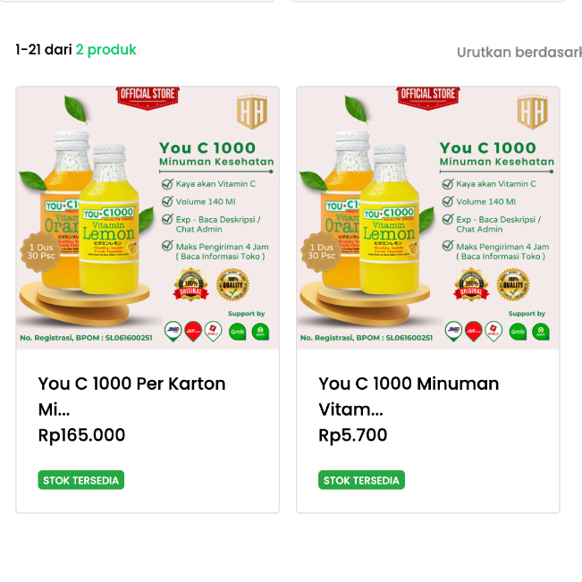
Task: Click the Official Store banner on second product
Action: tap(429, 97)
